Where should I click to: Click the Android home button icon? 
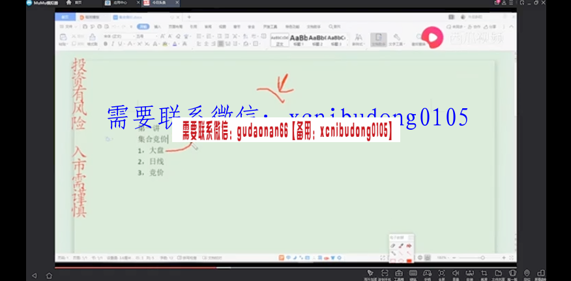pyautogui.click(x=49, y=276)
